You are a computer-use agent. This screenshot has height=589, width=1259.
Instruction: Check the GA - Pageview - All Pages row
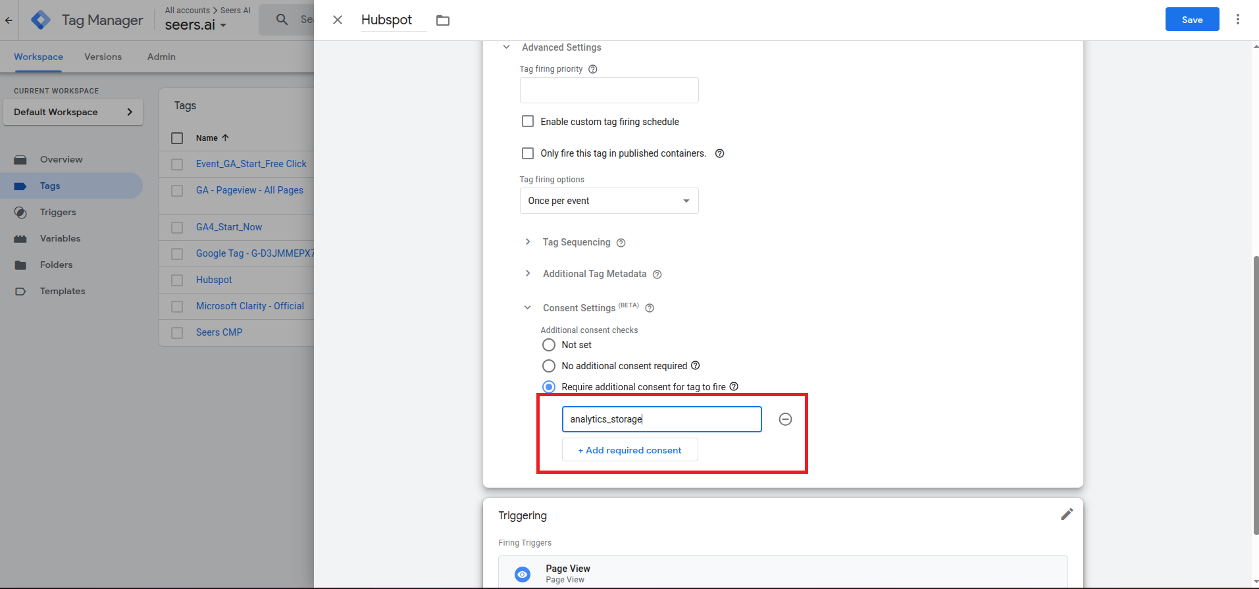[x=177, y=191]
